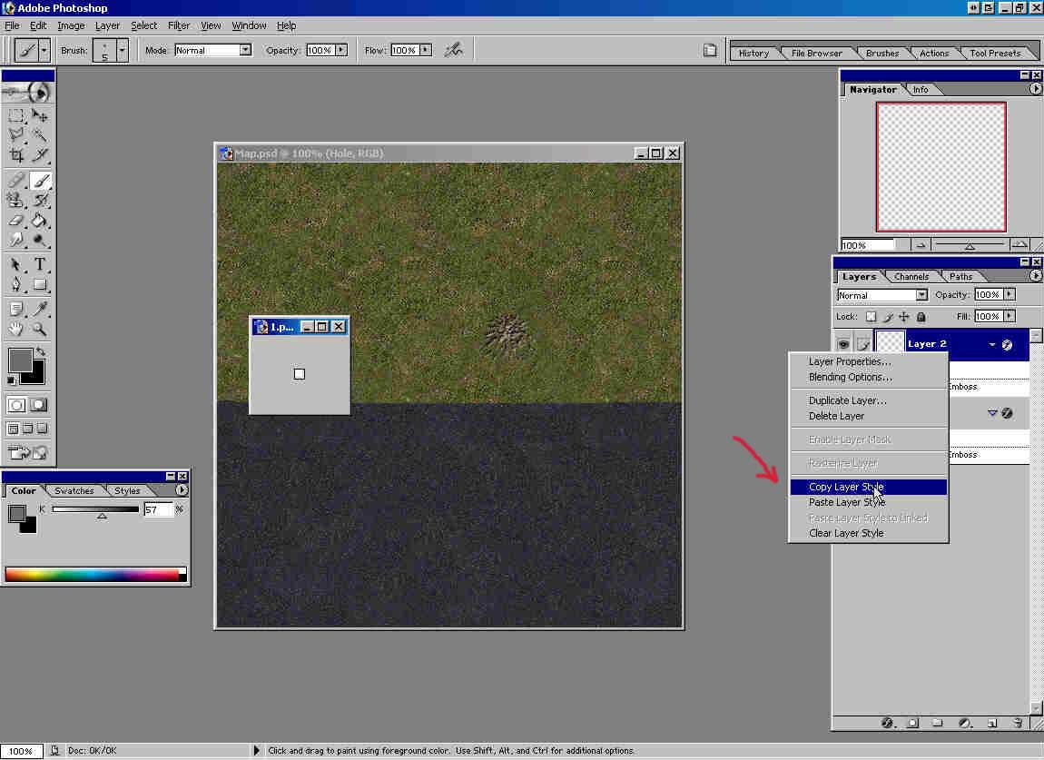Open the Swatches tab
This screenshot has height=760, width=1044.
click(74, 490)
